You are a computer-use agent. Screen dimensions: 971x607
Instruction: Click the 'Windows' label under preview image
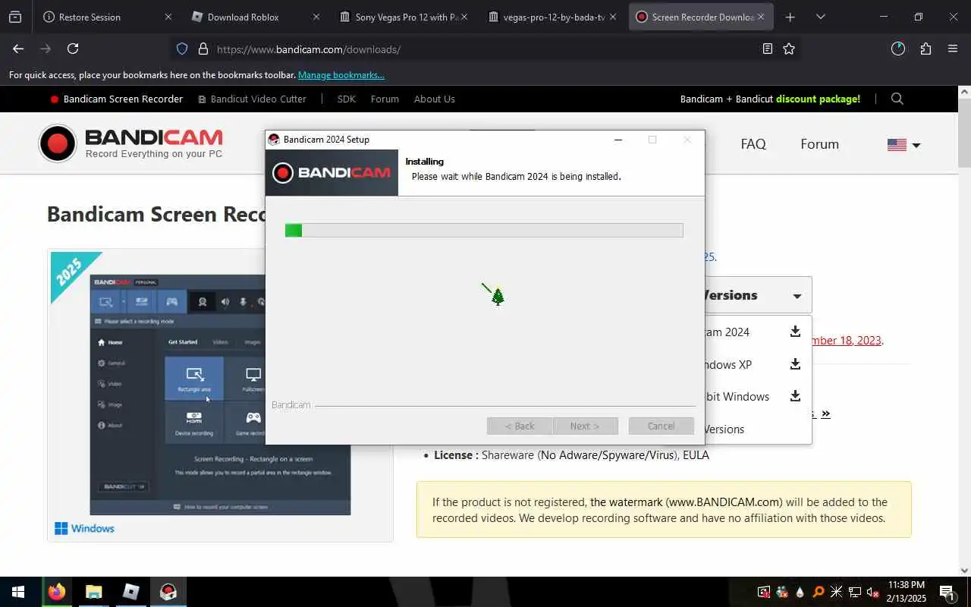93,528
